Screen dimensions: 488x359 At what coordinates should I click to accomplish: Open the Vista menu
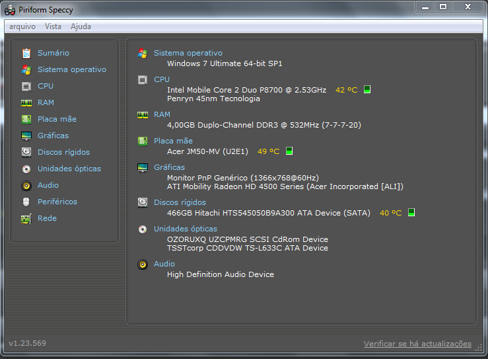tap(53, 26)
